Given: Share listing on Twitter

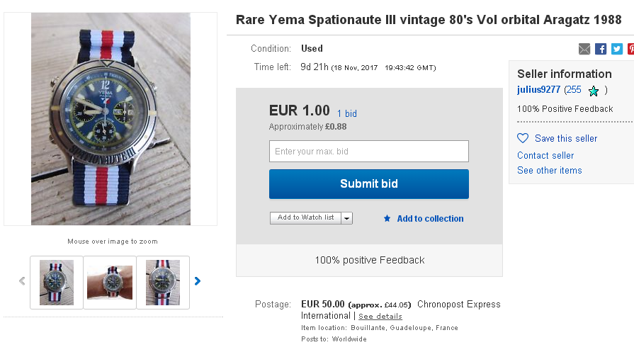Looking at the screenshot, I should point(616,49).
